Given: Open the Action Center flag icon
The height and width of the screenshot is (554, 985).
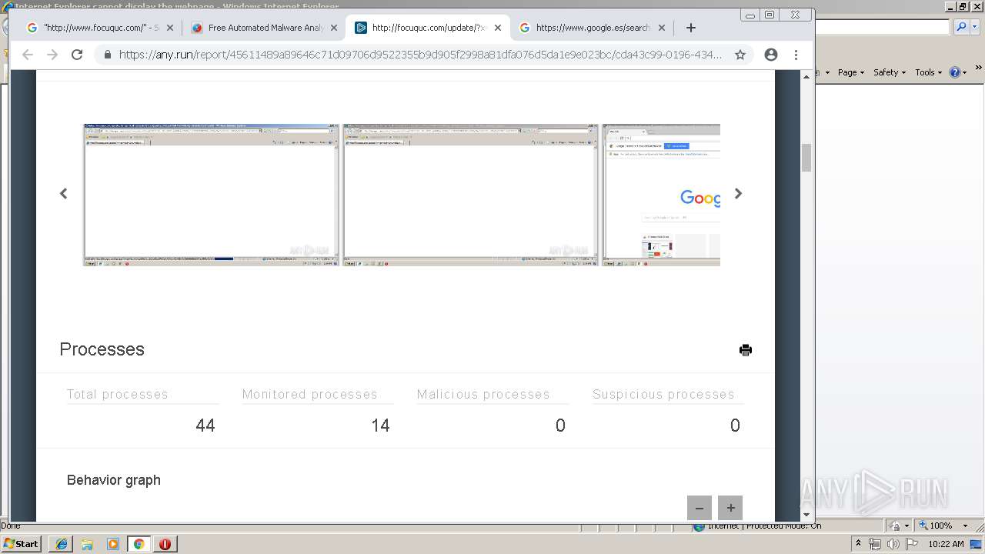Looking at the screenshot, I should [x=911, y=544].
